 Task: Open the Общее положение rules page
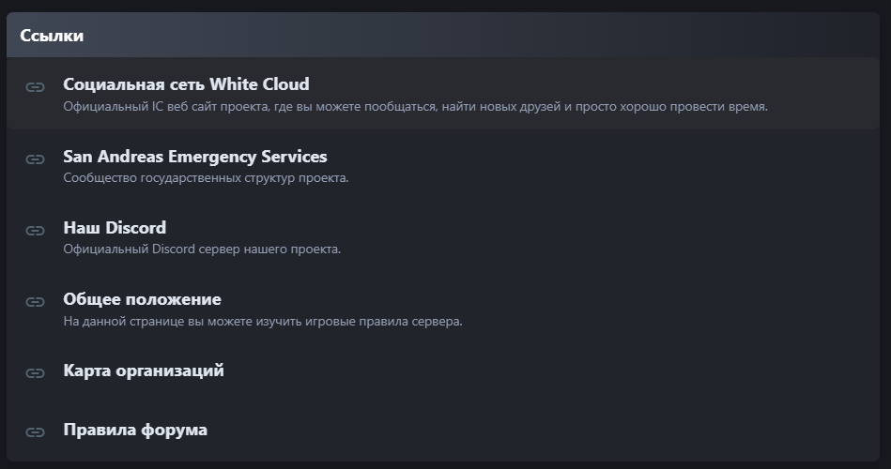pos(142,299)
